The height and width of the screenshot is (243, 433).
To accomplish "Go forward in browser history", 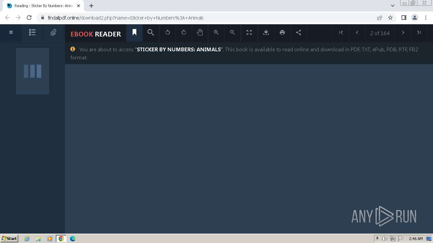I will tap(18, 18).
